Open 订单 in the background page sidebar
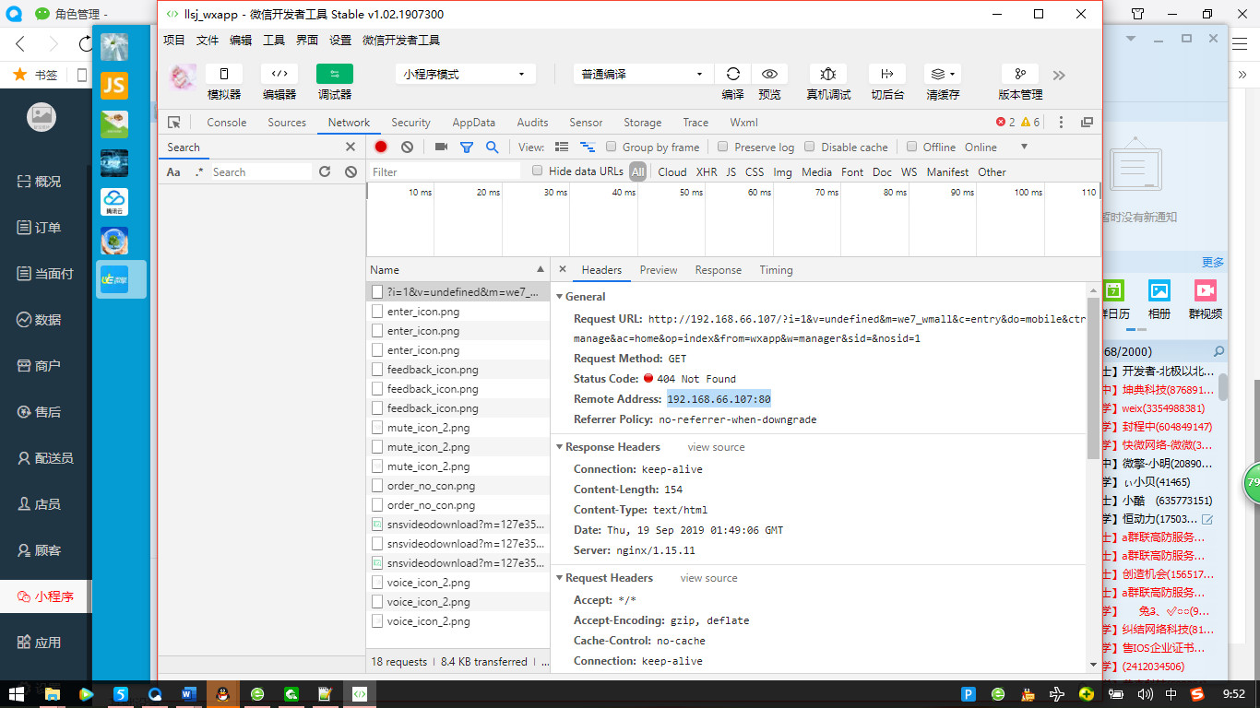Viewport: 1260px width, 708px height. pos(40,228)
